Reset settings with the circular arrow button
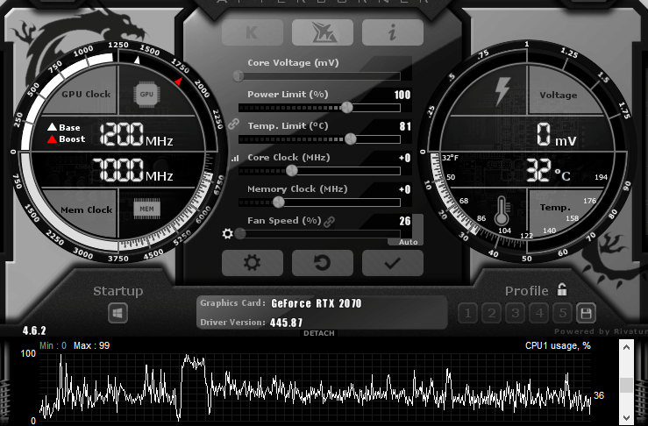 click(x=323, y=263)
